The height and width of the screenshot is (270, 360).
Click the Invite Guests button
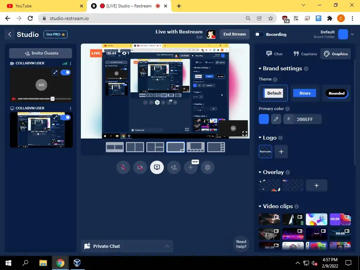[x=41, y=53]
